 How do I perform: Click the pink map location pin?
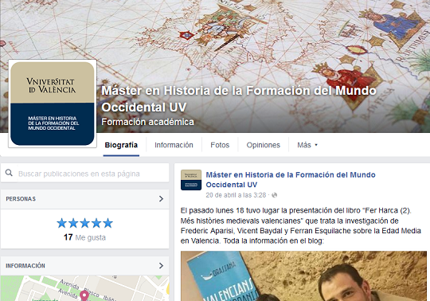tap(84, 295)
